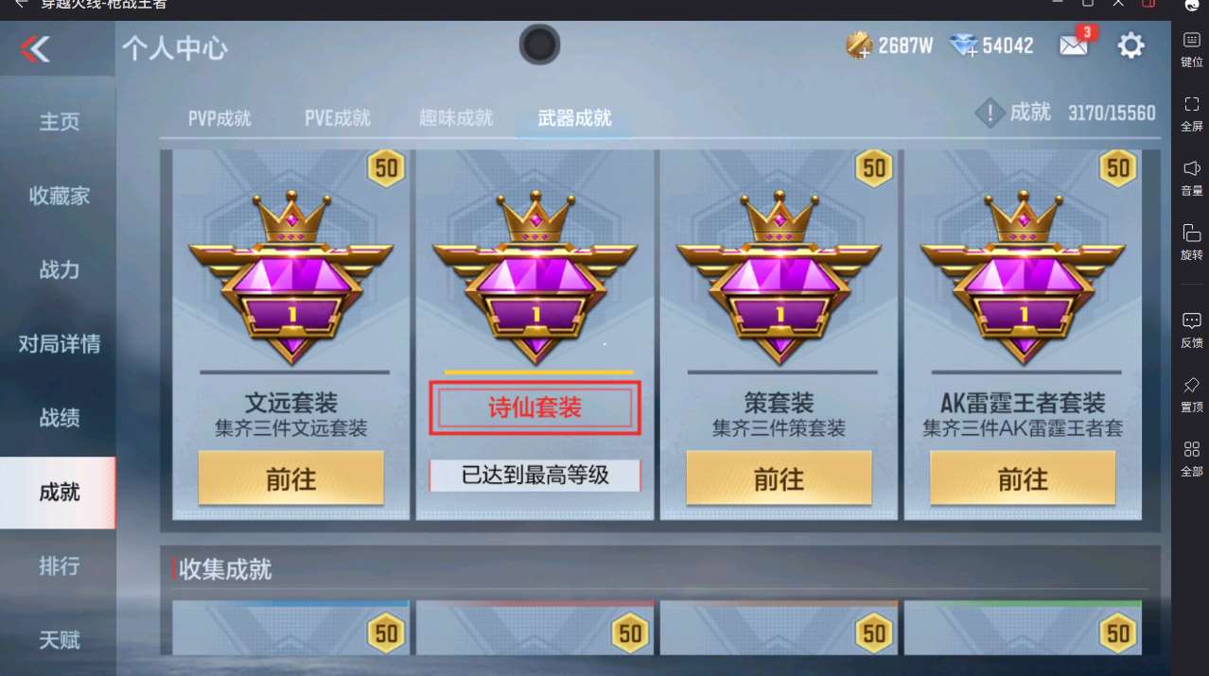Open the settings gear icon
Screen dimensions: 1209x676
pyautogui.click(x=1130, y=45)
